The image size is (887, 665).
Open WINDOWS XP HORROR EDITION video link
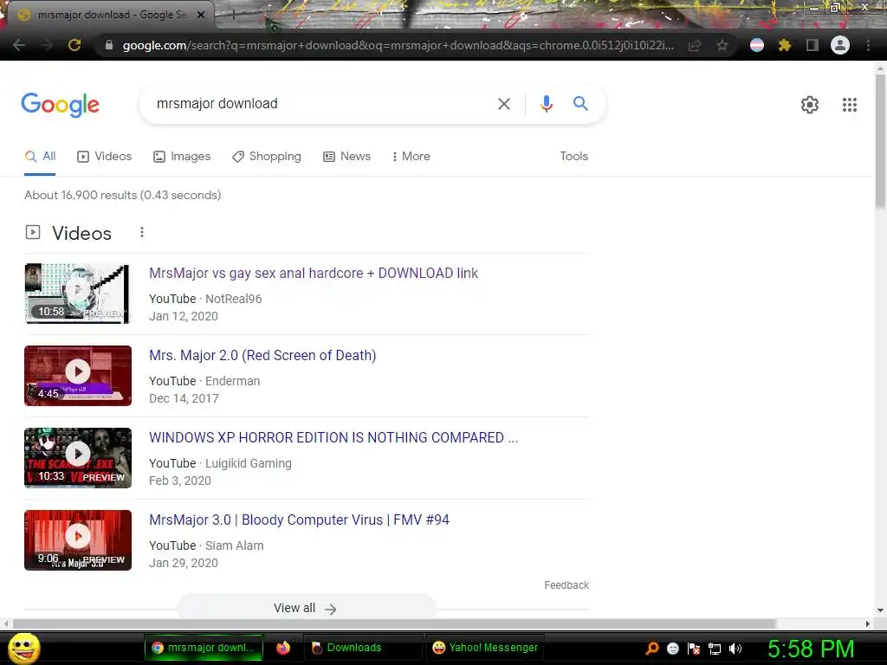click(333, 437)
